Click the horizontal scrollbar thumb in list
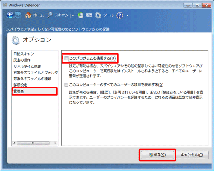The height and width of the screenshot is (171, 214). coord(33,143)
